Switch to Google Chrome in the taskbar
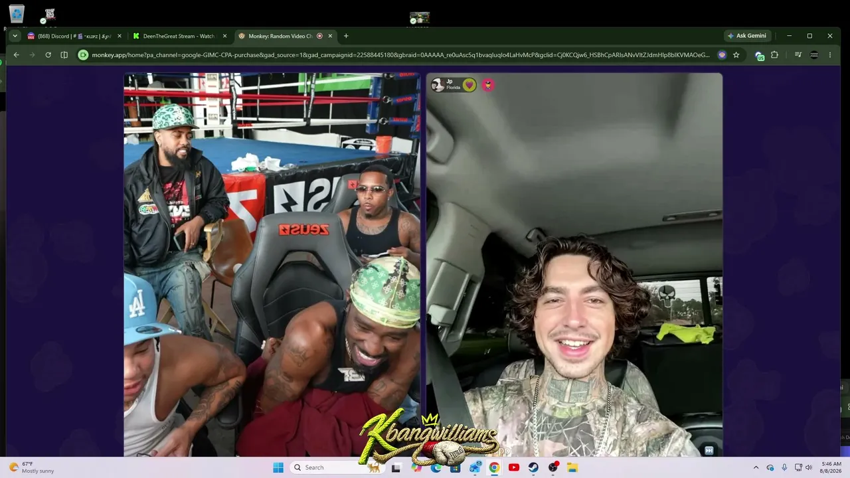Viewport: 850px width, 478px height. 494,467
